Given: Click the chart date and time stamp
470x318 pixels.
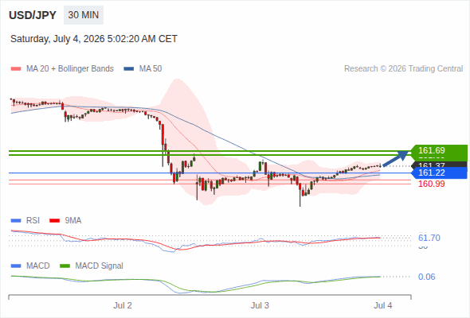Looking at the screenshot, I should (94, 39).
